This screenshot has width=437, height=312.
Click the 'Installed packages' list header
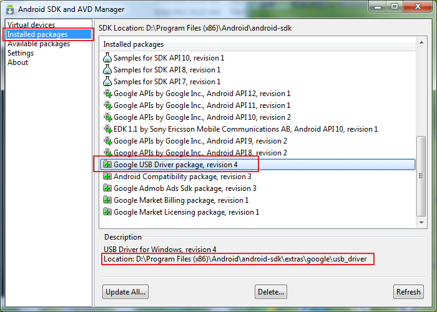pyautogui.click(x=258, y=44)
